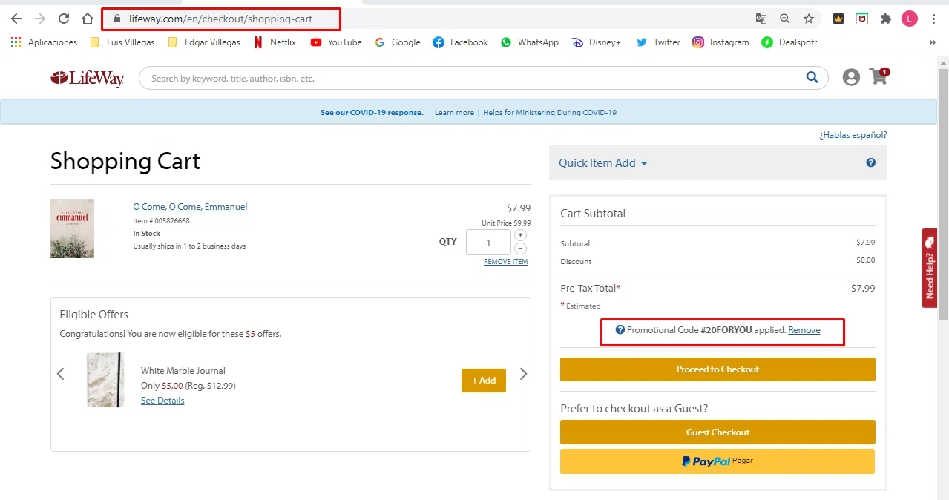This screenshot has height=500, width=949.
Task: View site security lock icon
Action: tap(116, 19)
